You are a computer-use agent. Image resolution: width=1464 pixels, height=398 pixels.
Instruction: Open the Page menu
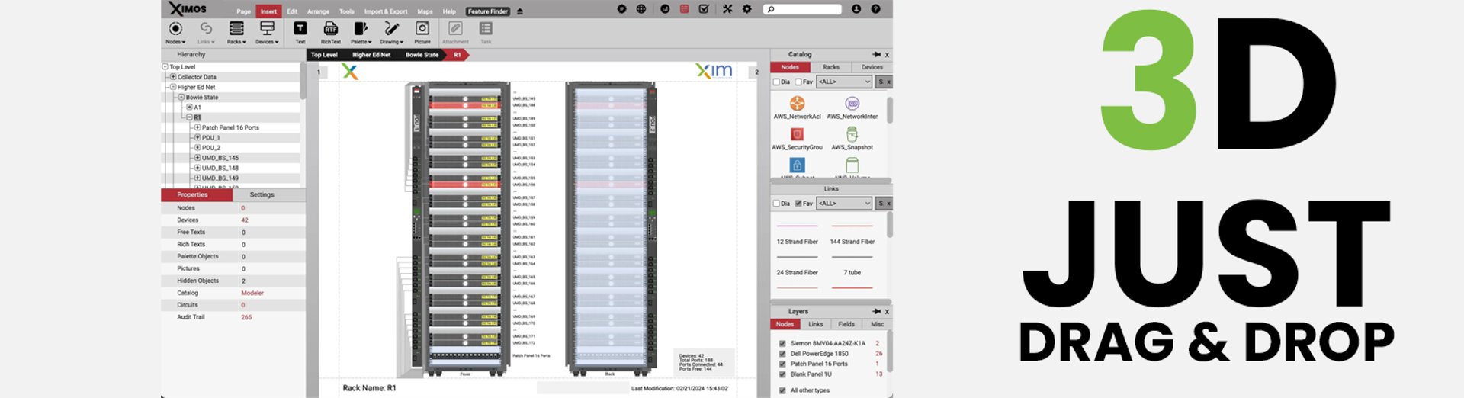[x=244, y=11]
